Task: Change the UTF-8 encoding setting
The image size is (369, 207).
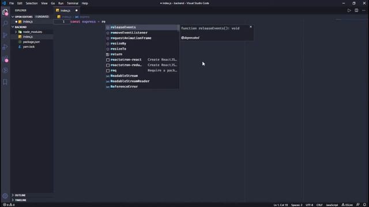Action: 309,205
